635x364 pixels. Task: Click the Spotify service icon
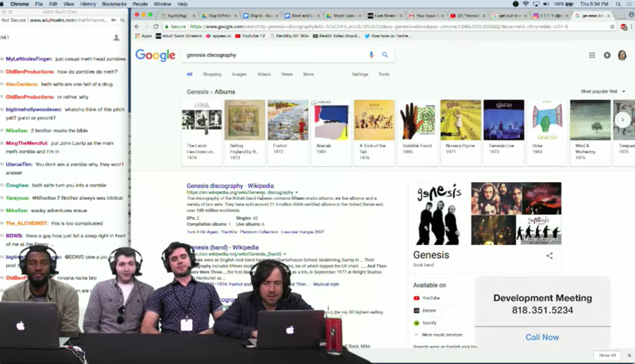tap(417, 323)
